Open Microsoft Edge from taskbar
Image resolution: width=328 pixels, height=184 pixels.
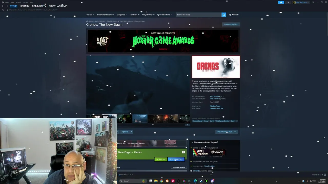(x=195, y=181)
